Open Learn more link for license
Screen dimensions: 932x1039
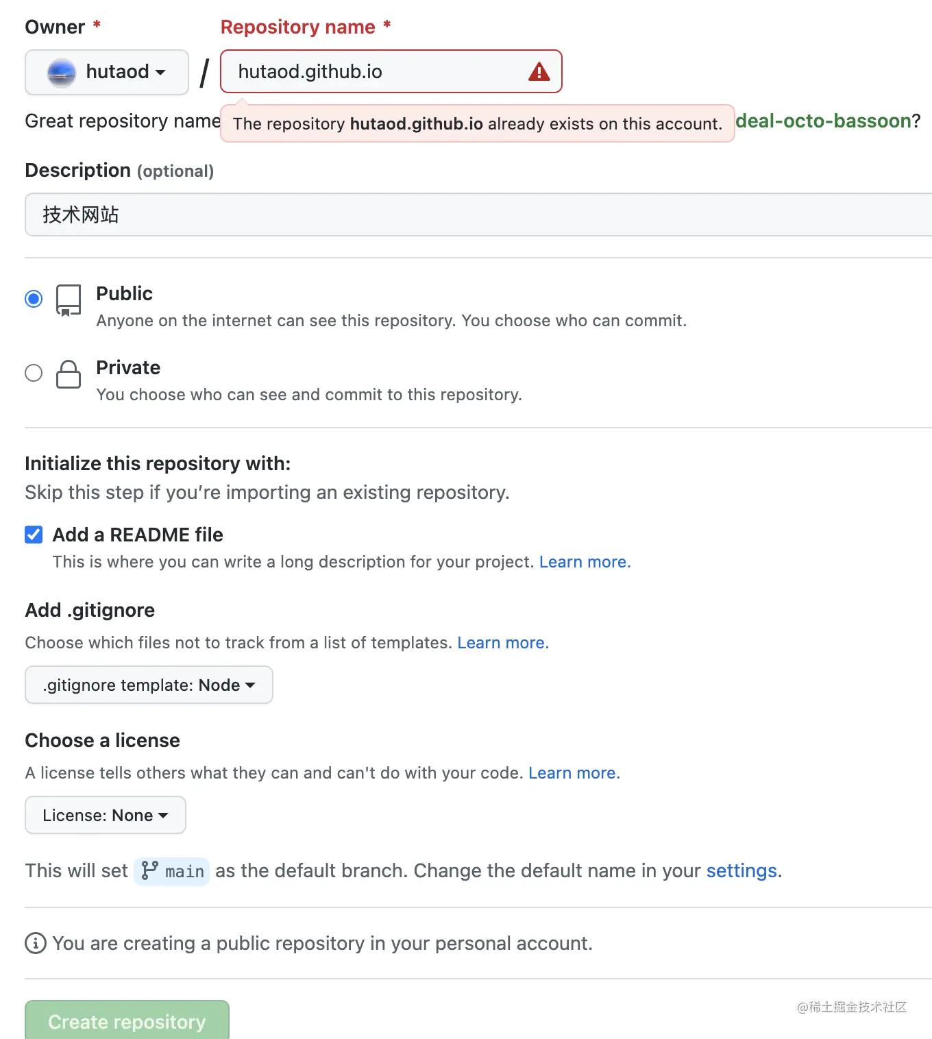574,773
